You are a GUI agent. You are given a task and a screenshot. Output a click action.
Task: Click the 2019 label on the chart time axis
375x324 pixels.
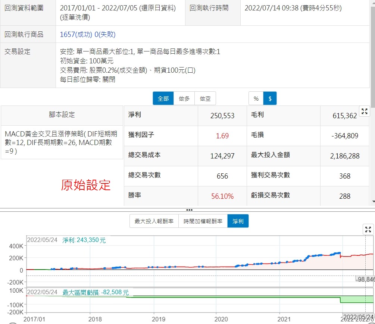pyautogui.click(x=159, y=319)
